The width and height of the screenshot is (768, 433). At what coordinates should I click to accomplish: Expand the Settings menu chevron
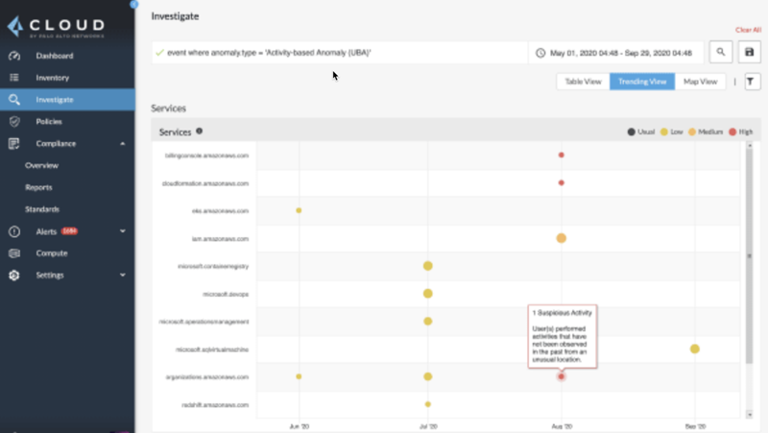click(x=123, y=276)
